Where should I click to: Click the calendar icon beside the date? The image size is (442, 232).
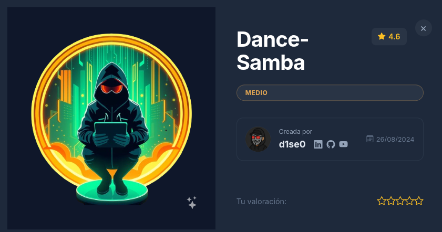(370, 139)
